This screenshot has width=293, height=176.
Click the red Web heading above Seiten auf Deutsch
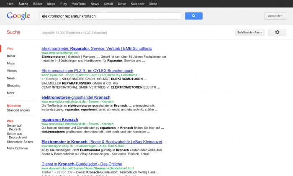point(10,121)
